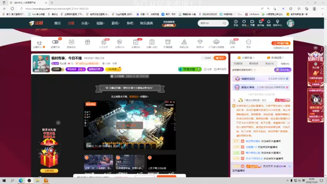
Task: Open Windows Start menu
Action: tap(4, 181)
